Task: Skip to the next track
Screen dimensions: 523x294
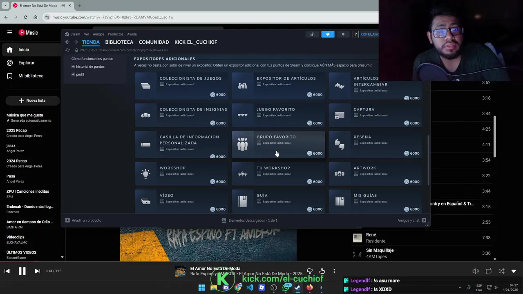Action: click(37, 271)
